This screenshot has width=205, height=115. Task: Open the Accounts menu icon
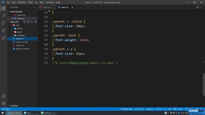click(4, 96)
